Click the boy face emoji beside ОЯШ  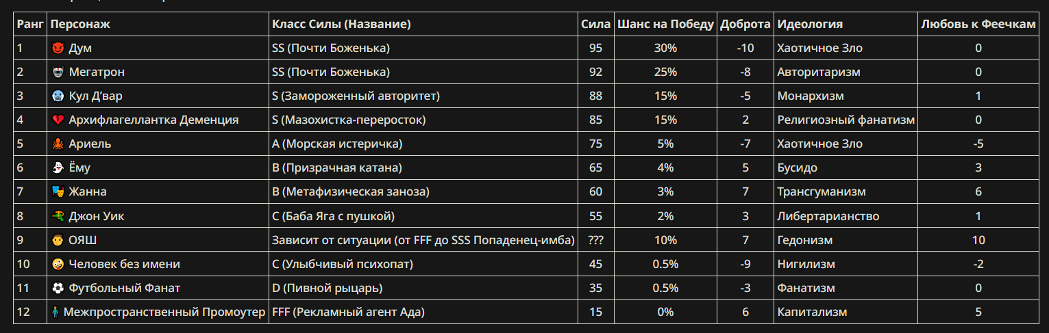pos(58,240)
